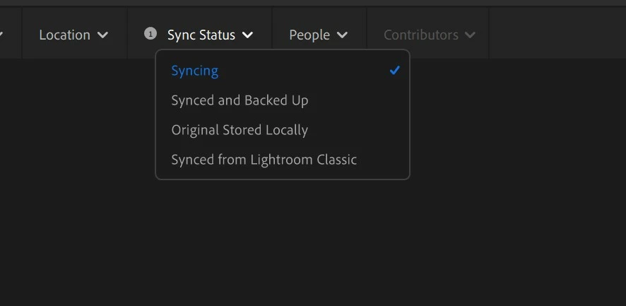Click the Sync Status label text
Screen dimensions: 626x306
click(201, 35)
